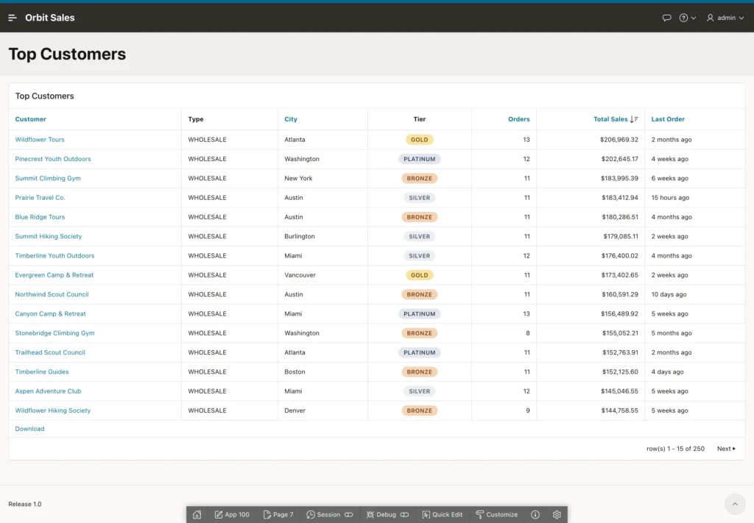Viewport: 754px width, 523px height.
Task: Click PLATINUM badge for Pinecrest Youth Outdoors
Action: (x=419, y=159)
